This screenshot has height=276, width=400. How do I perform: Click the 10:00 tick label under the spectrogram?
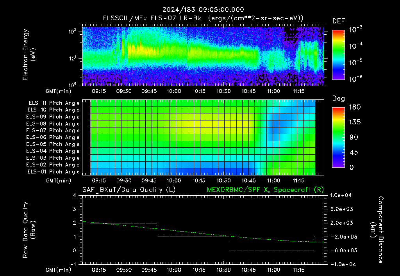tap(174, 91)
